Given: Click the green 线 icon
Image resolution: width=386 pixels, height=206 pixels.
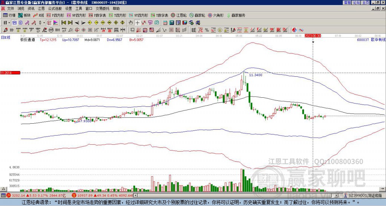Looking at the screenshot, I should 156,23.
